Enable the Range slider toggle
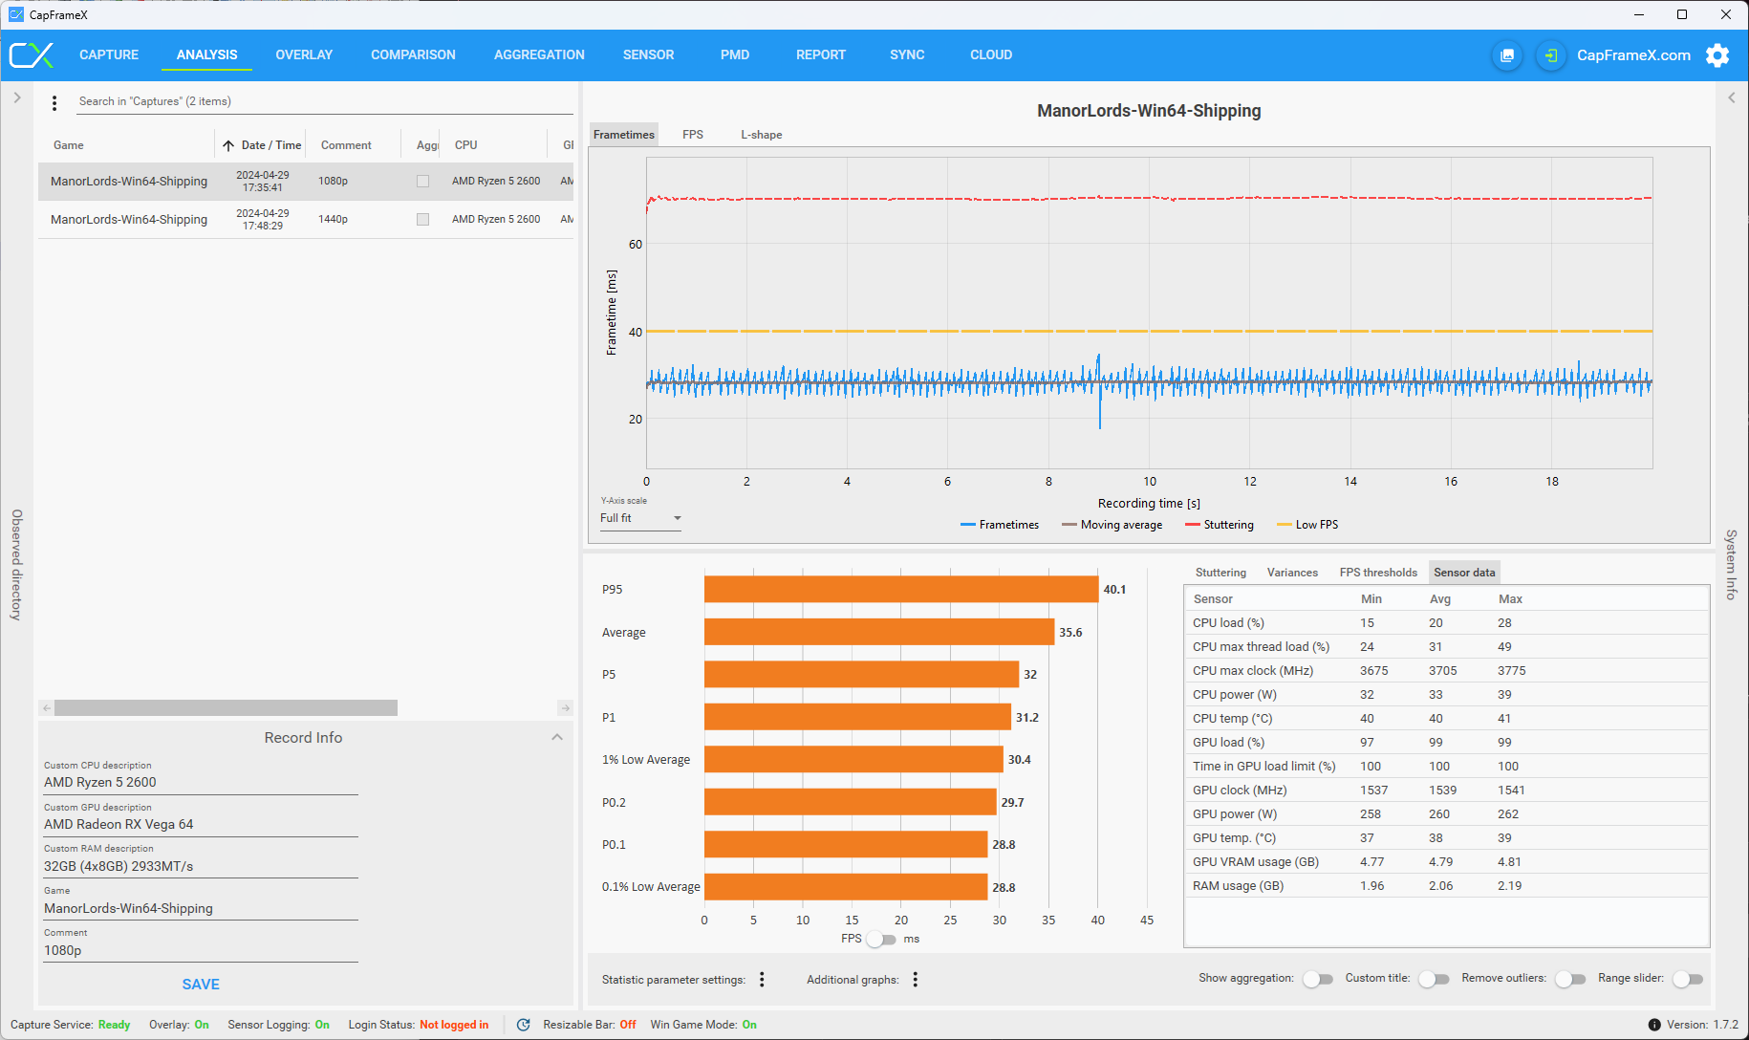Viewport: 1749px width, 1040px height. [1688, 979]
